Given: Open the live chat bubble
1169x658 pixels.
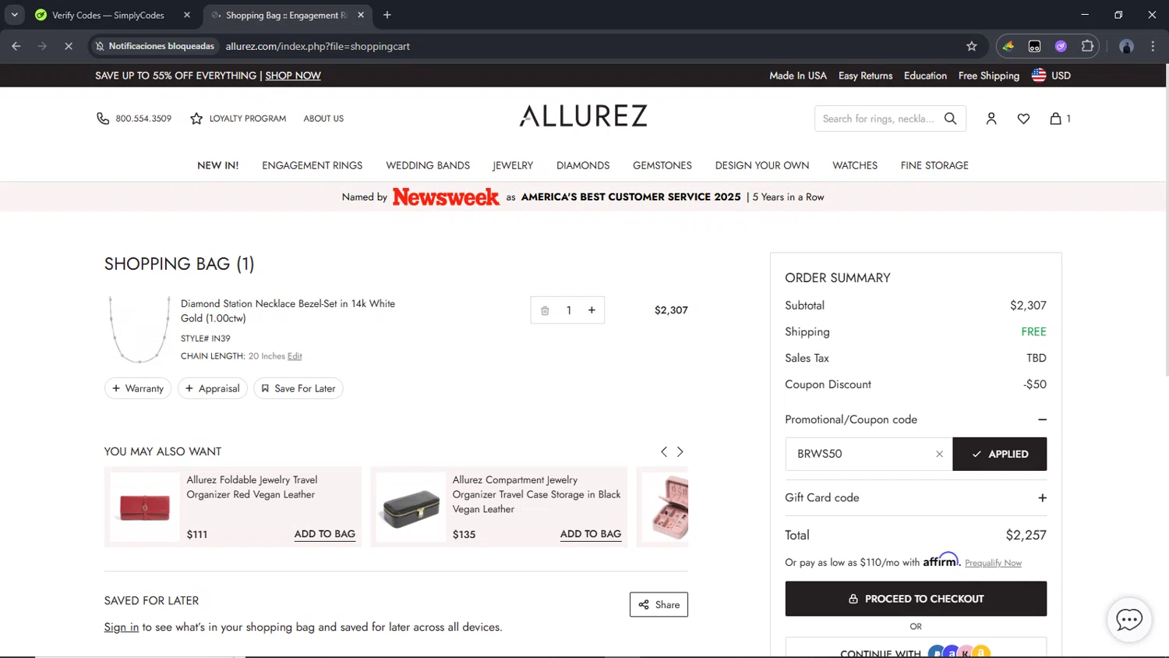Looking at the screenshot, I should click(x=1129, y=620).
